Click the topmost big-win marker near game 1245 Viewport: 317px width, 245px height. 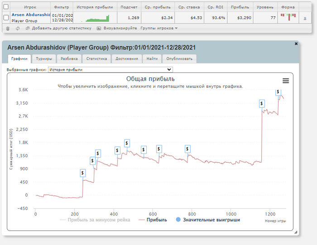[x=278, y=92]
